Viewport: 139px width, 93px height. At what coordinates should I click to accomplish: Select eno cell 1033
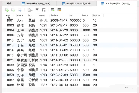coord(10,65)
